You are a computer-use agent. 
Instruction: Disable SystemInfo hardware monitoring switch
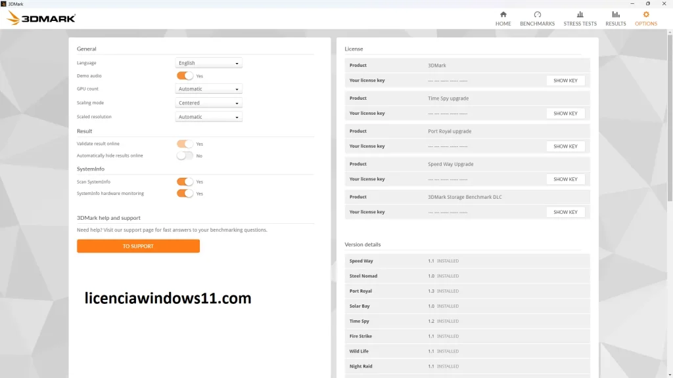pos(185,194)
